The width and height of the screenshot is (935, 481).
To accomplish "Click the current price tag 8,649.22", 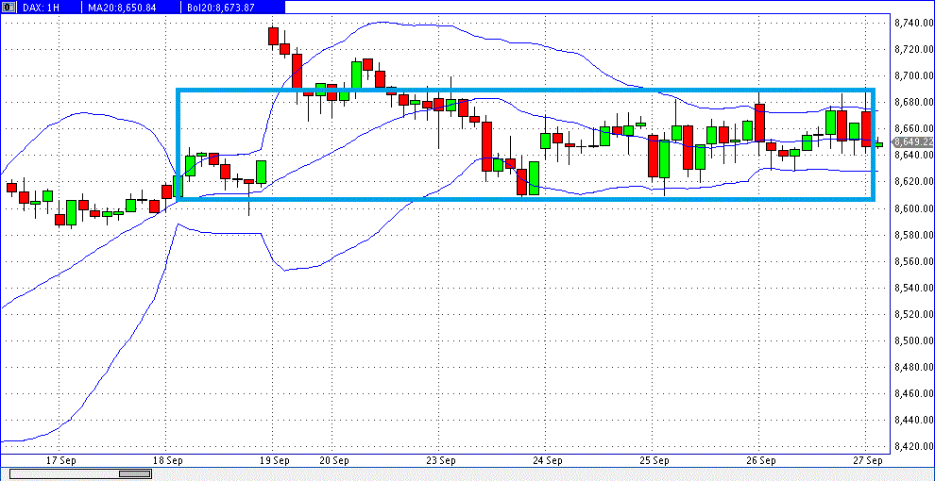I will pos(913,142).
